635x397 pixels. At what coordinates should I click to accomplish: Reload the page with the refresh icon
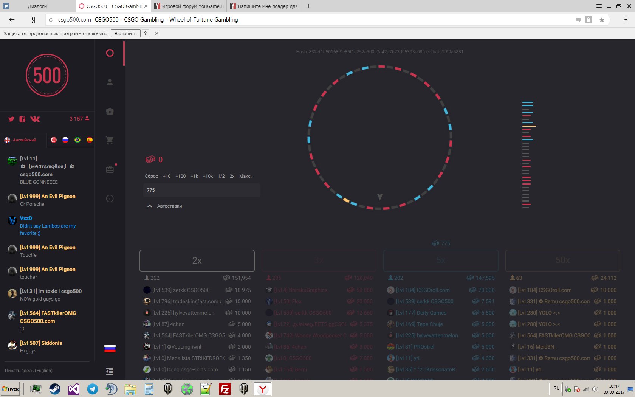[51, 20]
